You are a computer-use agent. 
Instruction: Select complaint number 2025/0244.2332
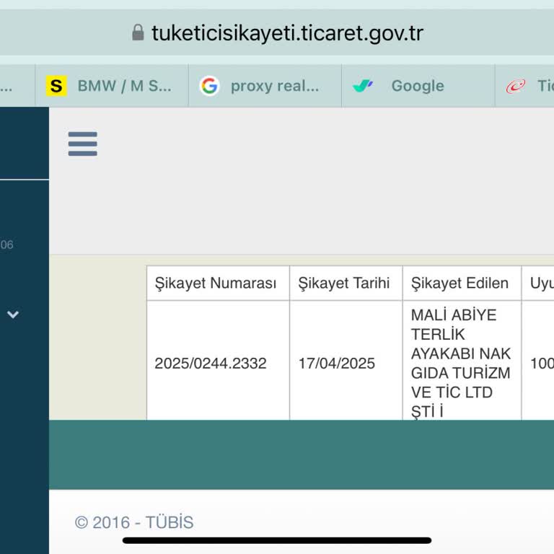click(211, 364)
